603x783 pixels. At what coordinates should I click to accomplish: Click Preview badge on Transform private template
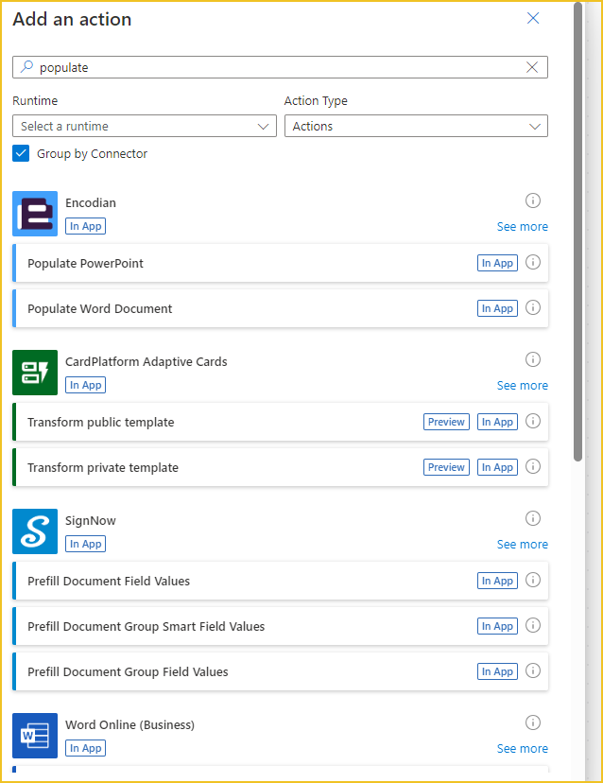coord(446,467)
